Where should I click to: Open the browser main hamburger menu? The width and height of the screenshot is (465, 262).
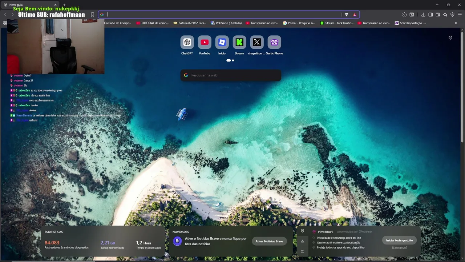(460, 15)
